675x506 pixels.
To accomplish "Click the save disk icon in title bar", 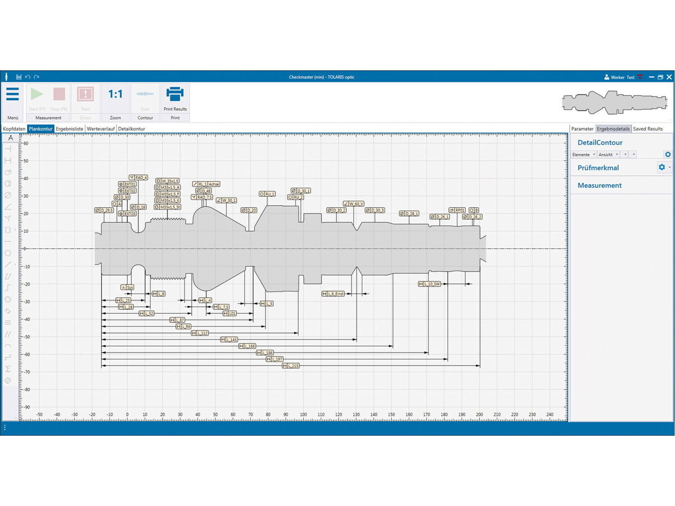I will point(19,77).
